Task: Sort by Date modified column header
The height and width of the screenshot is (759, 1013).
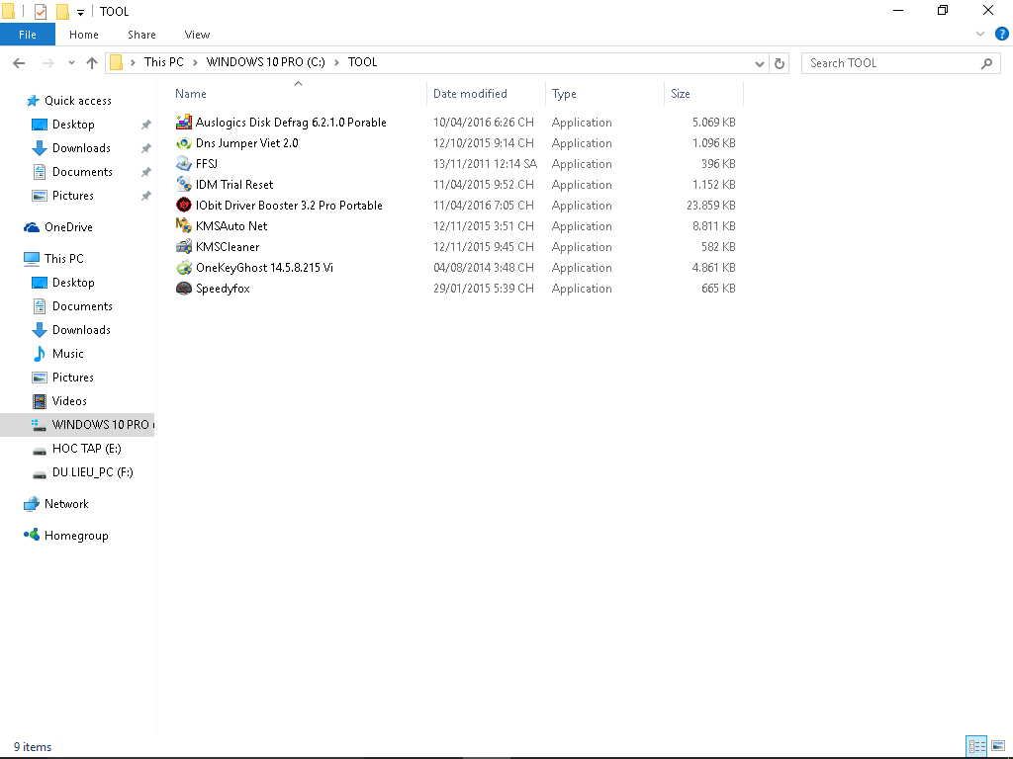Action: click(486, 94)
